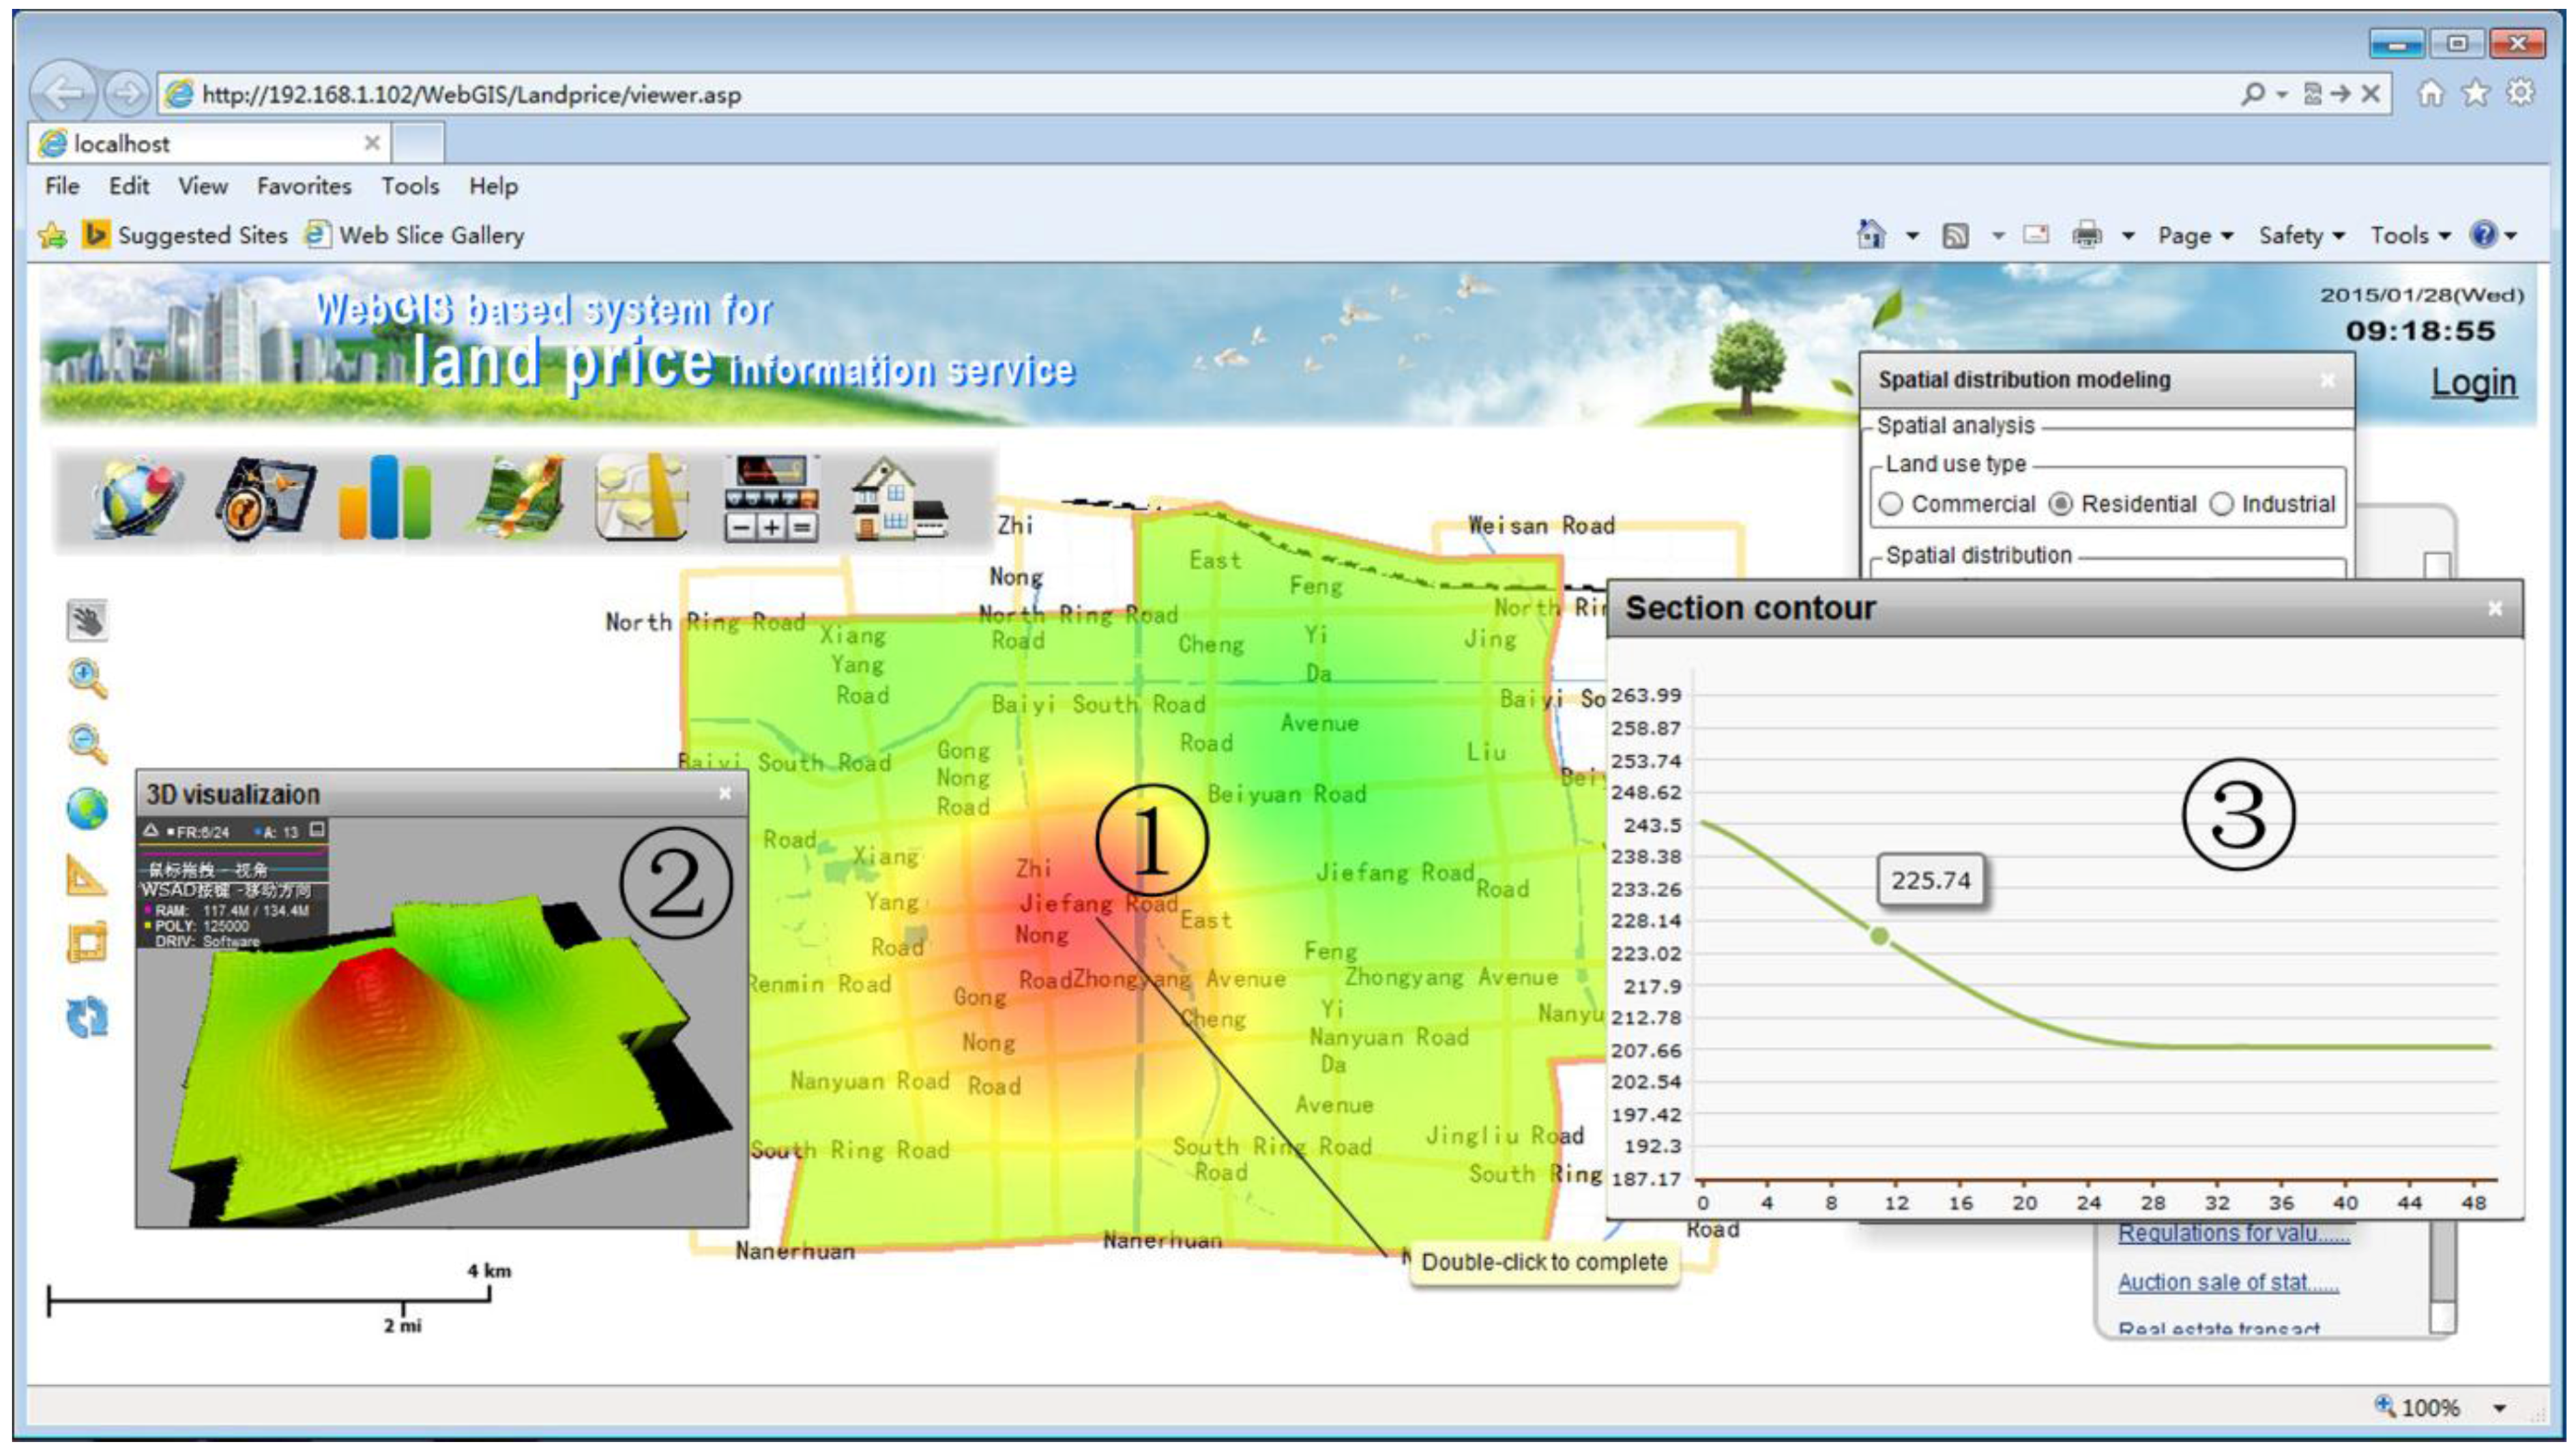Click the blue refresh map arrows
This screenshot has width=2576, height=1452.
87,1017
